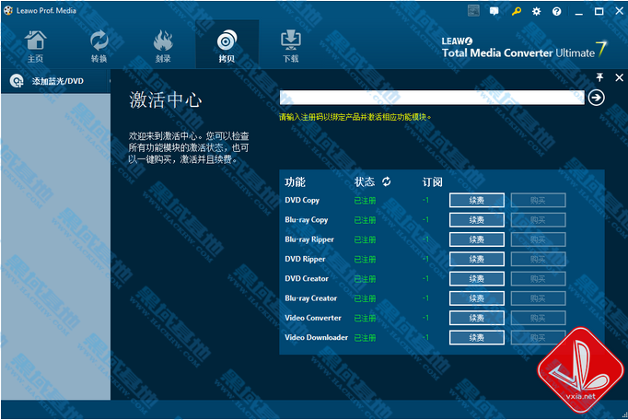Image resolution: width=628 pixels, height=420 pixels.
Task: Select the Blu-ray Ripper row label
Action: click(x=309, y=239)
